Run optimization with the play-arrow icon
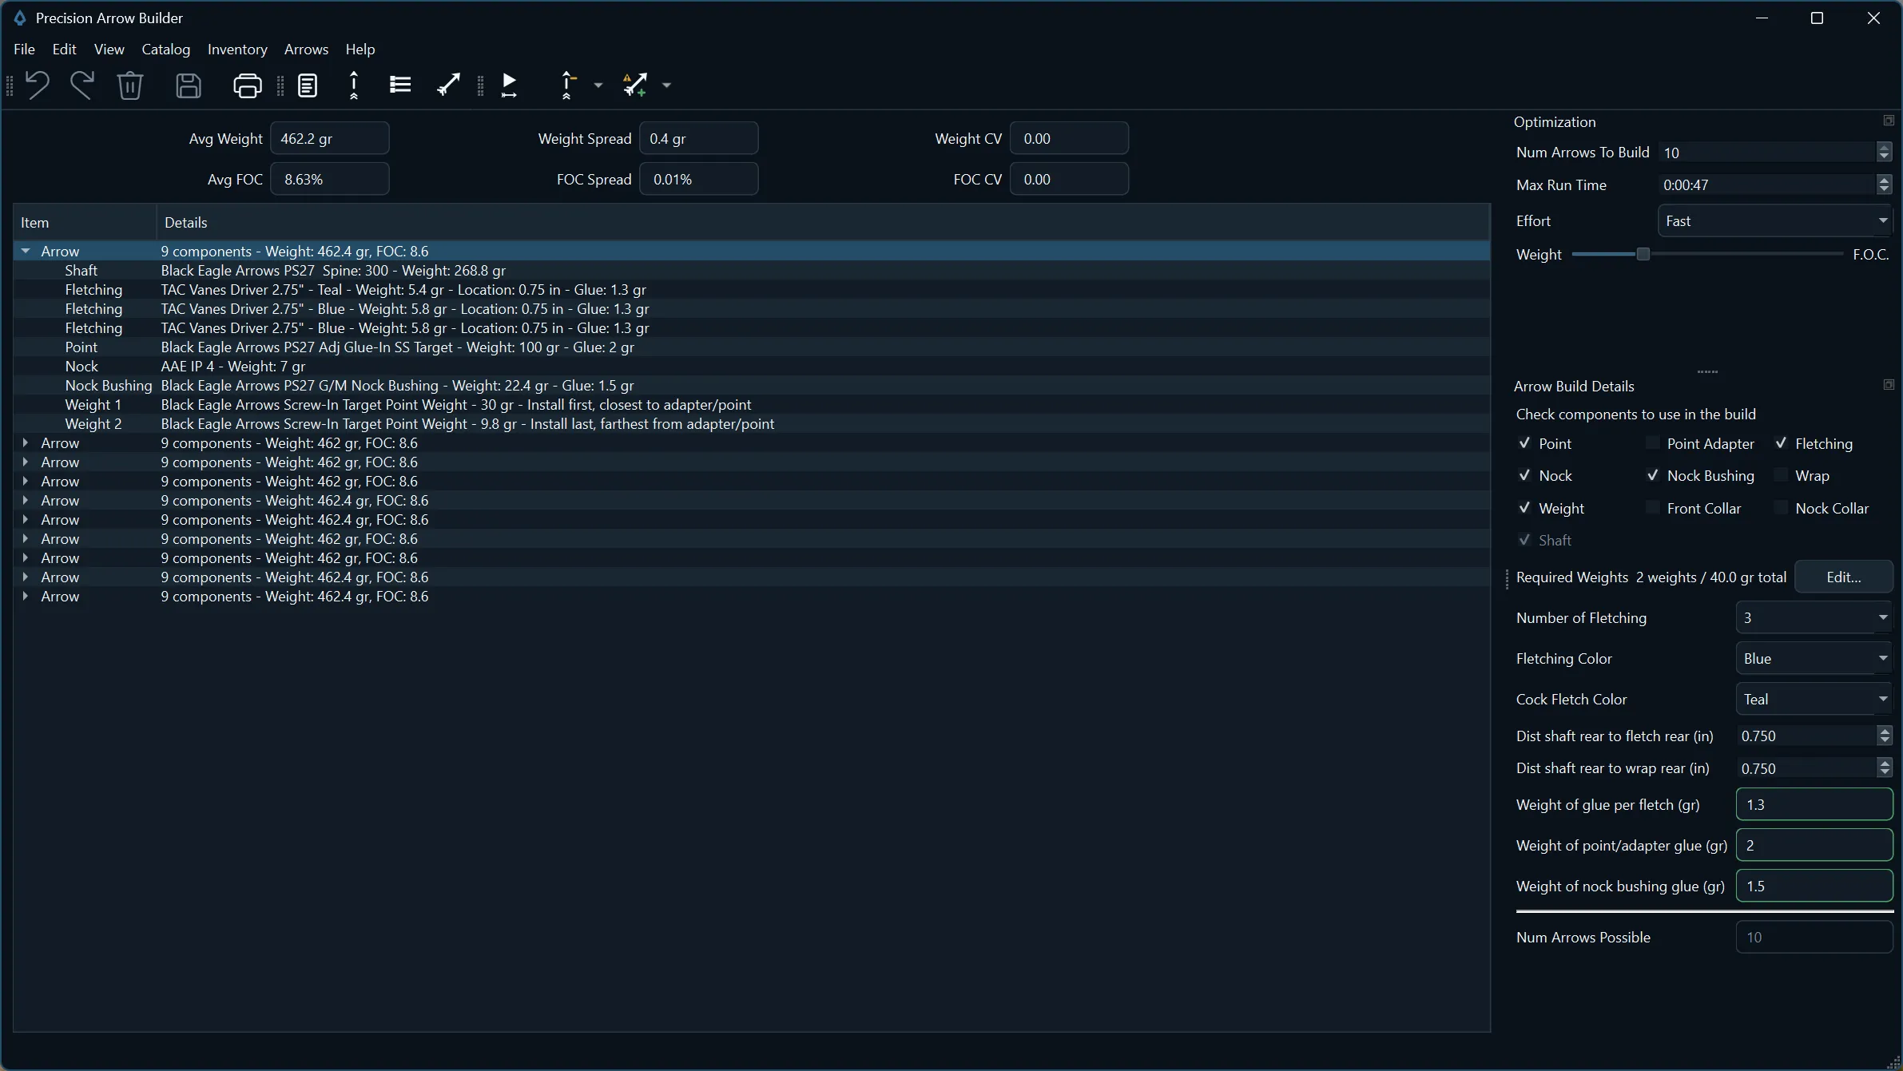The height and width of the screenshot is (1071, 1903). (510, 85)
